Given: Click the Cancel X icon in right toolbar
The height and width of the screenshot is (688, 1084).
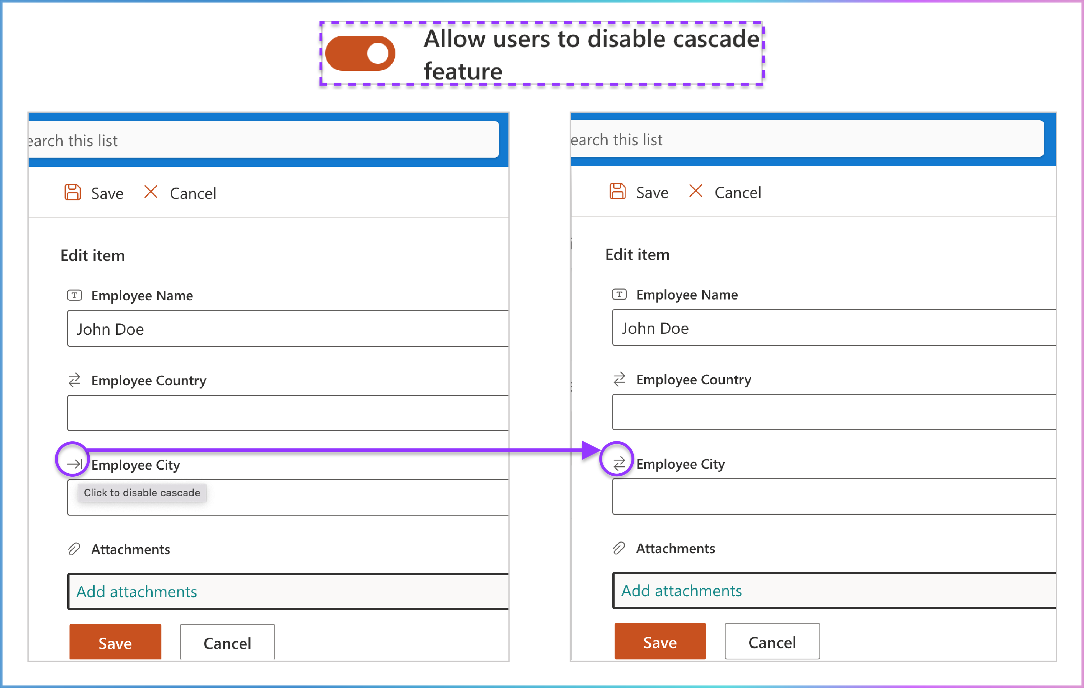Looking at the screenshot, I should [x=696, y=191].
